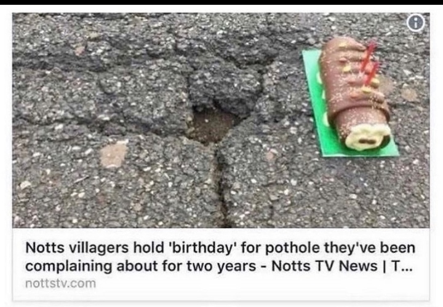
Task: Click the "complaining about for two years" line
Action: [x=140, y=266]
